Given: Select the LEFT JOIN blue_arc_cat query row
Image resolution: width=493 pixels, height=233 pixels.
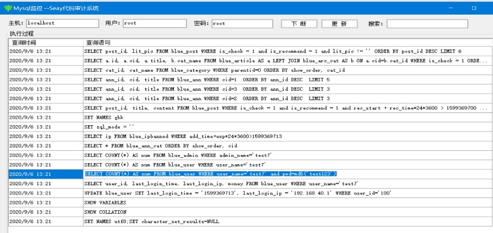Looking at the screenshot, I should [251, 61].
